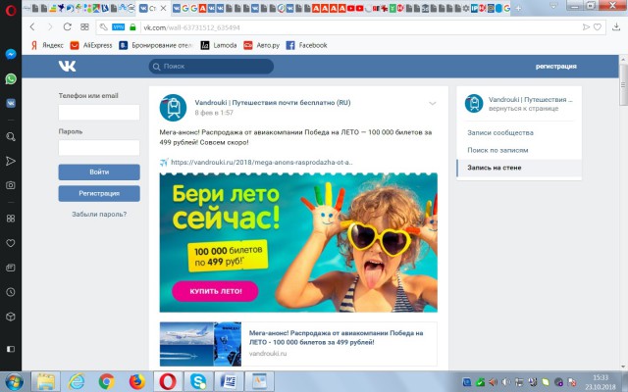Click the Забыли пароль? link
The image size is (628, 392).
(99, 214)
